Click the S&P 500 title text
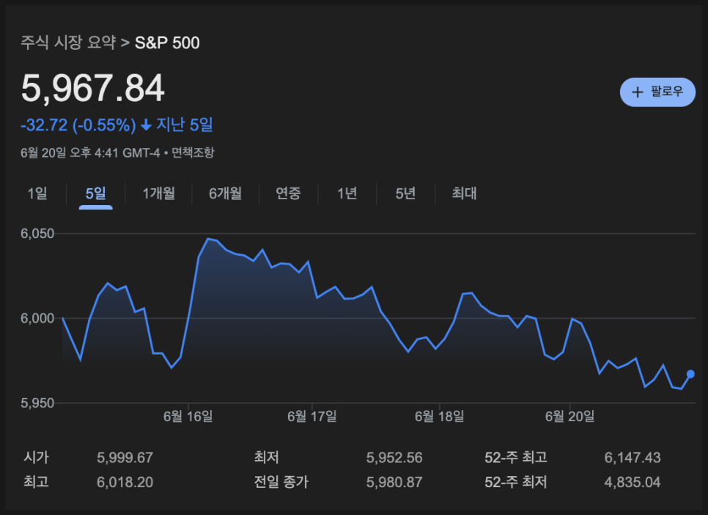Screen dimensions: 708x515 167,43
